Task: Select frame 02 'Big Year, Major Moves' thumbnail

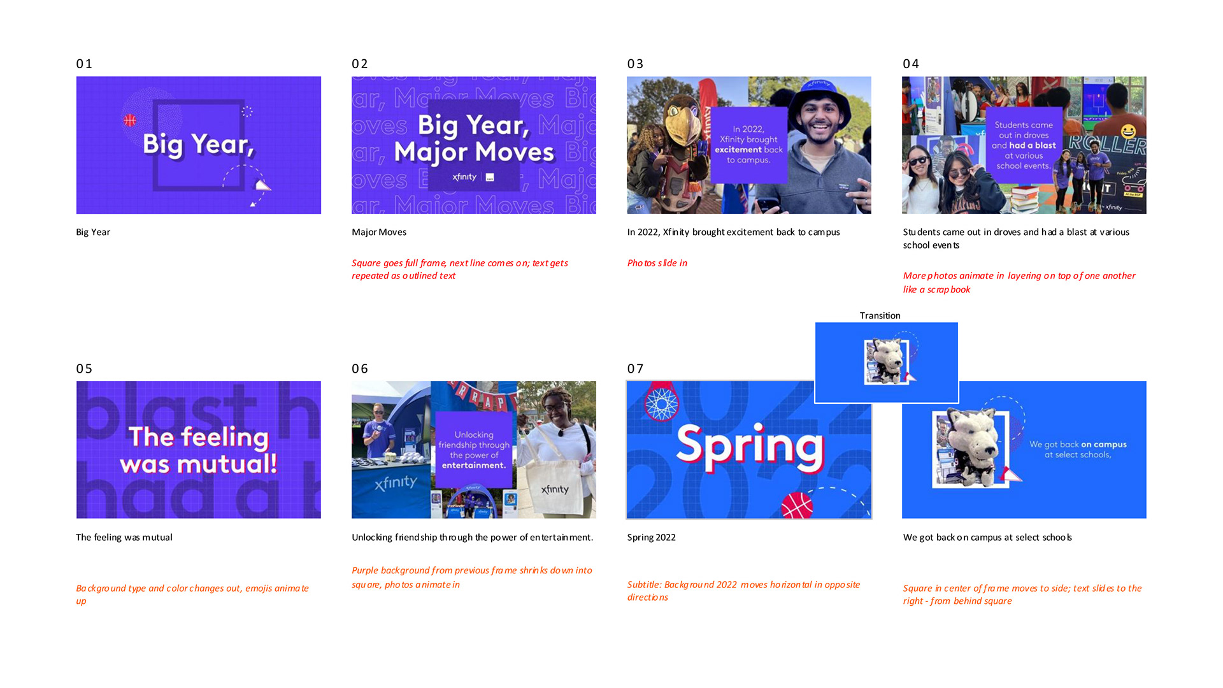Action: (474, 145)
